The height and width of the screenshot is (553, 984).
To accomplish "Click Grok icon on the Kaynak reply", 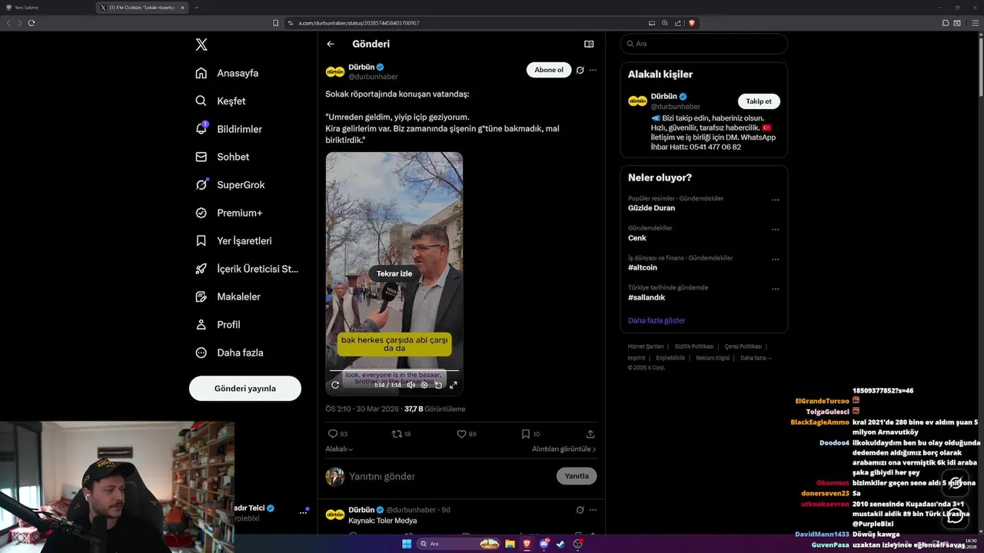I will 580,510.
